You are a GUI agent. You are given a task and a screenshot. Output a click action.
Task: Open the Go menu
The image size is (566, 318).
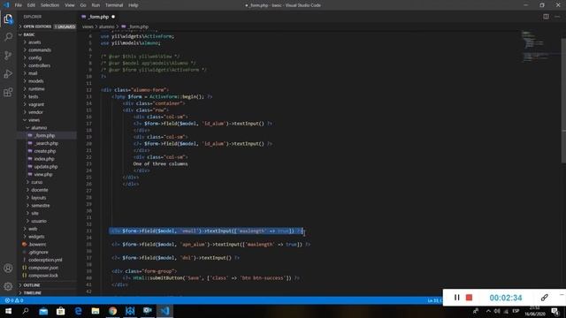(83, 5)
